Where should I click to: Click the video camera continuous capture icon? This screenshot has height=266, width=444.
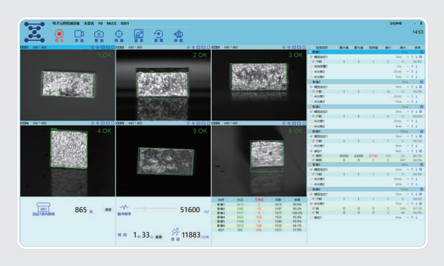click(x=79, y=35)
